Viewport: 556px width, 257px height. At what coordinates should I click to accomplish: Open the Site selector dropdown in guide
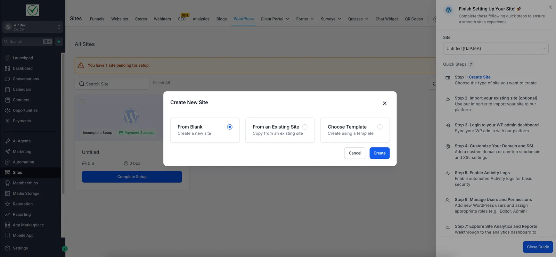pyautogui.click(x=496, y=49)
